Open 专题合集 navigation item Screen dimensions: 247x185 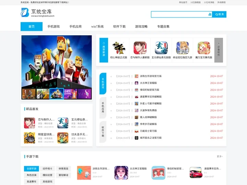tap(163, 26)
